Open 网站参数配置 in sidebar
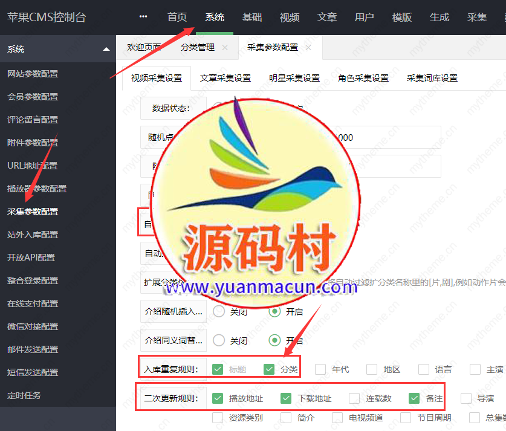Screen dimensions: 506x431 point(33,74)
